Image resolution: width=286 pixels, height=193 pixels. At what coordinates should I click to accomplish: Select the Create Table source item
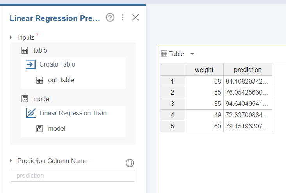pyautogui.click(x=57, y=65)
